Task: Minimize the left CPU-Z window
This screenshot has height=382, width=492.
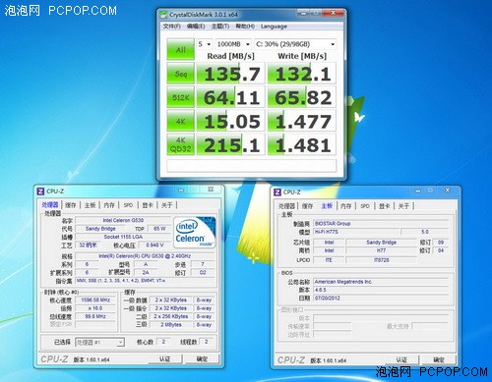Action: pos(181,190)
